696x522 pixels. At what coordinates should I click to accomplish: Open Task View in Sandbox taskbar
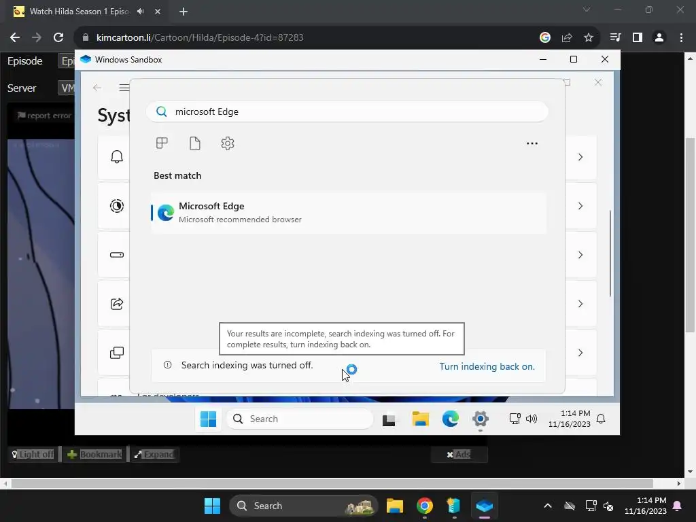pos(389,419)
